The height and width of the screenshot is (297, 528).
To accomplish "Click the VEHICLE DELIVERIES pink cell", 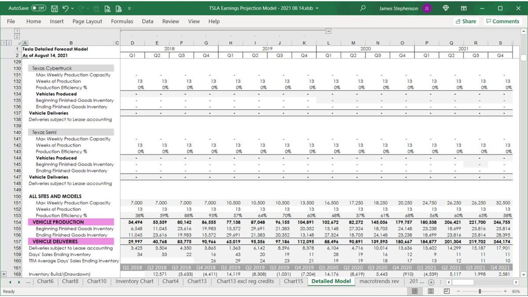I will [71, 242].
